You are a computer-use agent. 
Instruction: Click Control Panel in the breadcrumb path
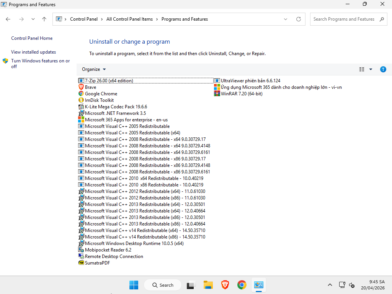[x=84, y=19]
